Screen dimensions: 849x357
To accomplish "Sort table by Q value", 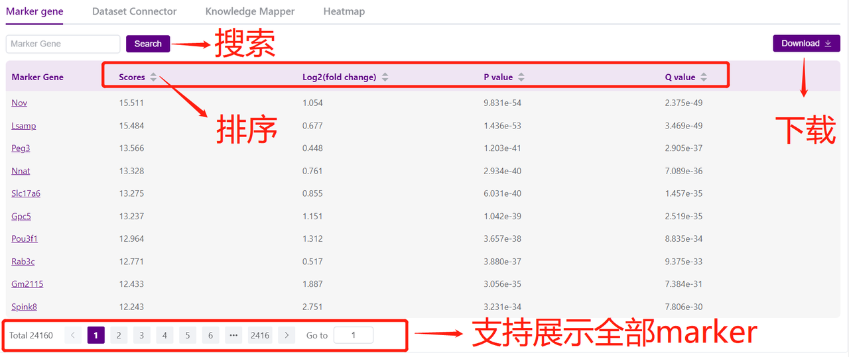I will (704, 77).
